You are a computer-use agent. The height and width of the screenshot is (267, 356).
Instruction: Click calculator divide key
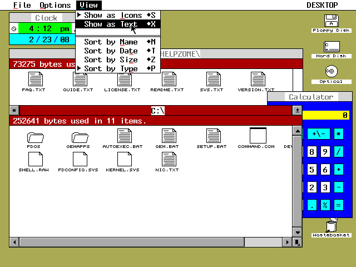point(339,151)
